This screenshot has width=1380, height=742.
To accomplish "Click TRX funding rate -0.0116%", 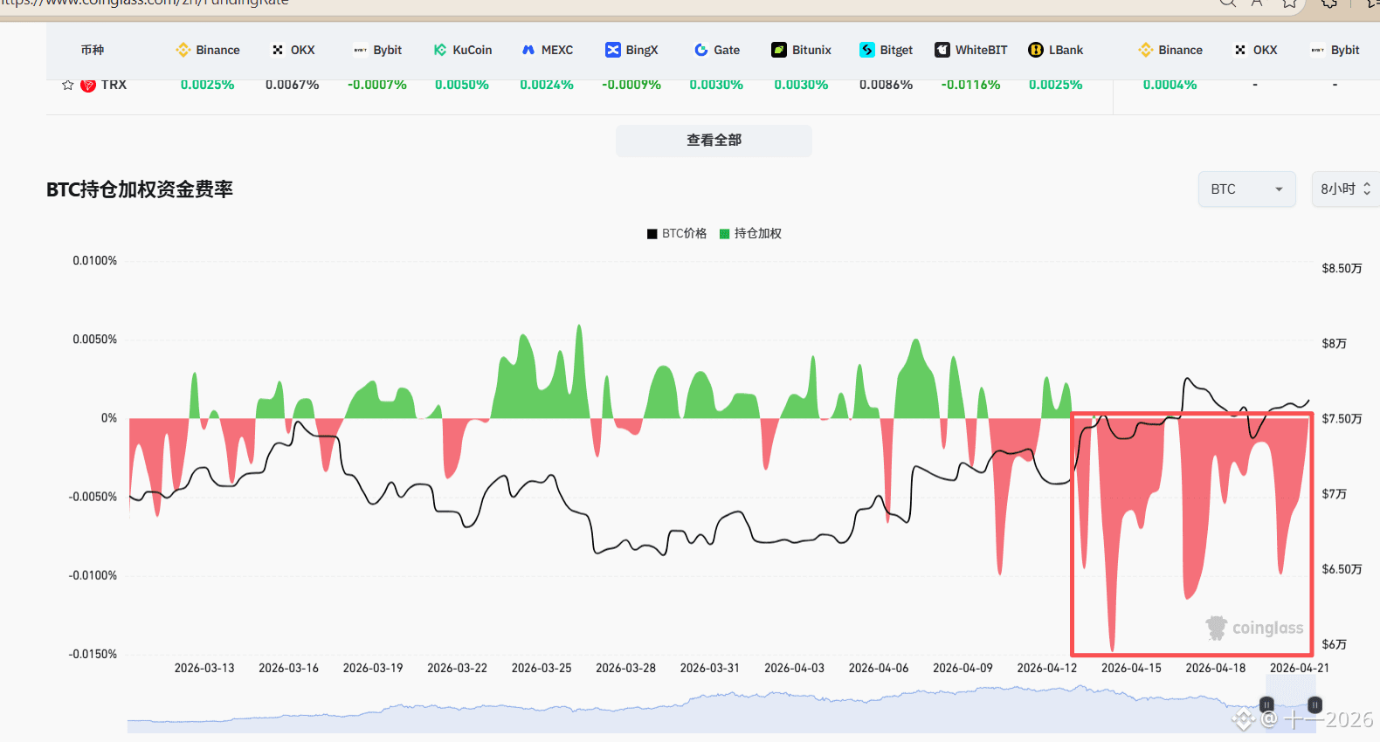I will [970, 85].
